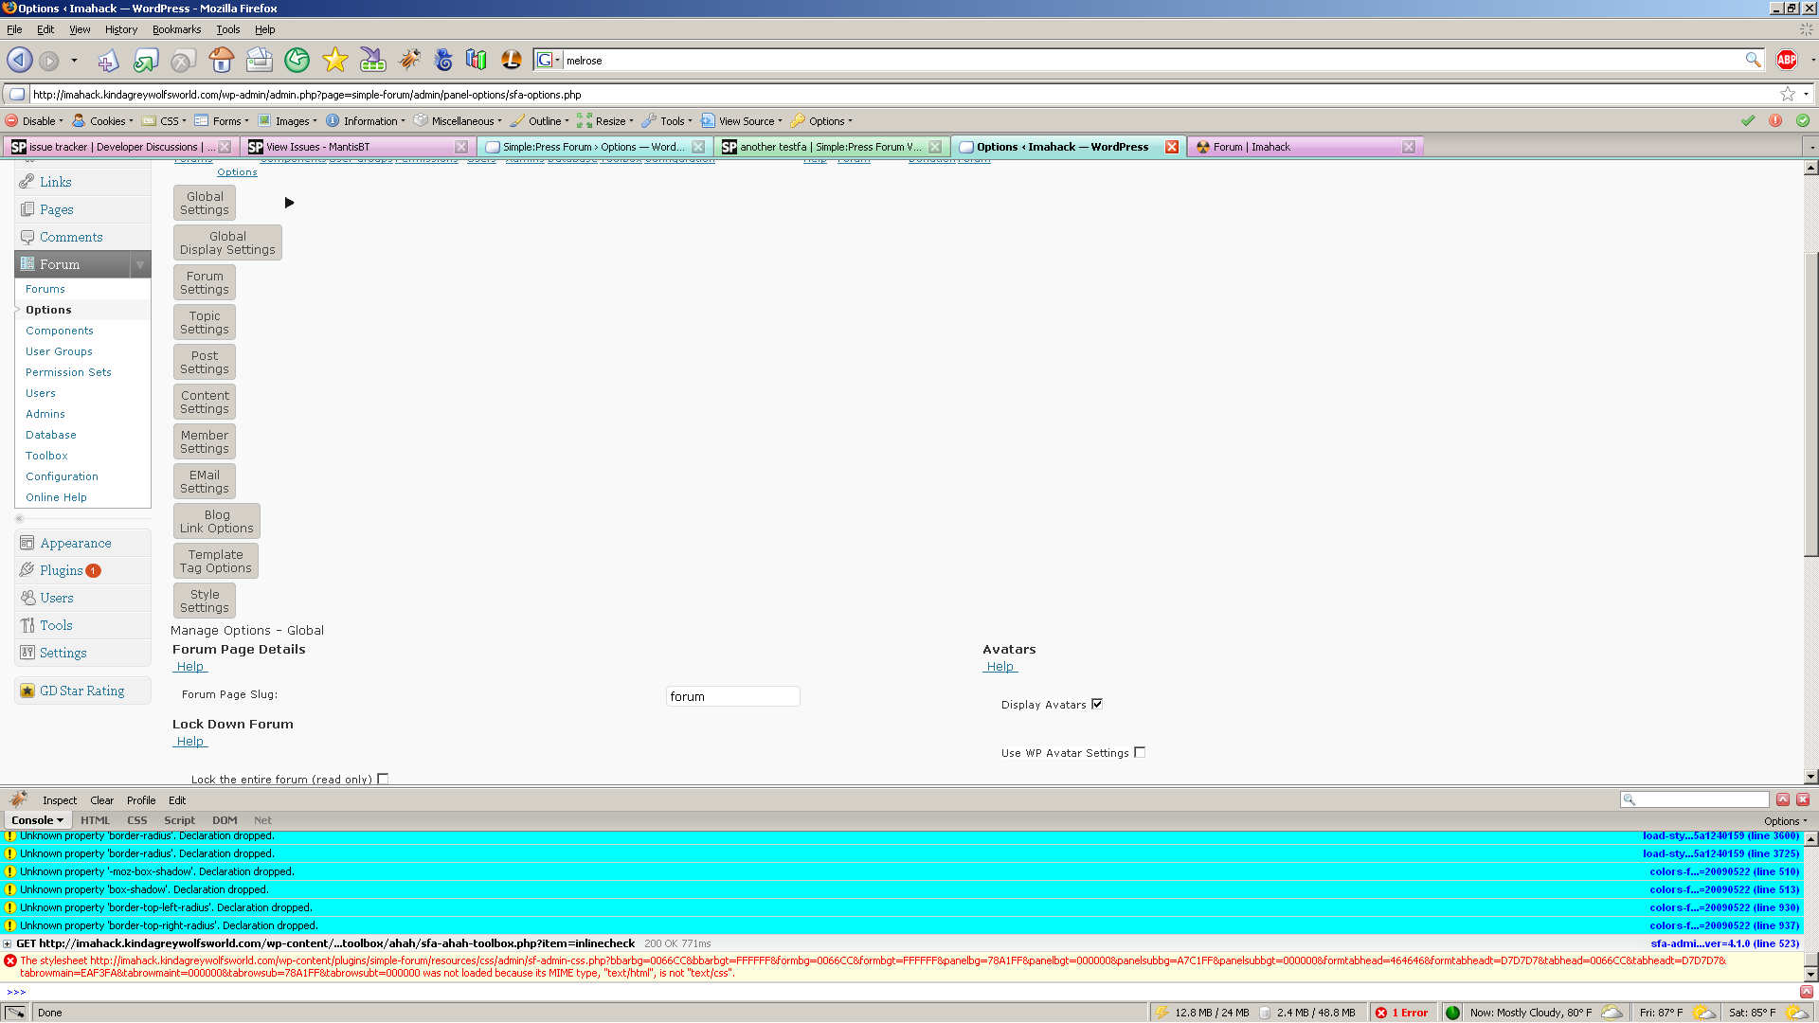This screenshot has height=1023, width=1819.
Task: Open the Bookmarks menu
Action: tap(176, 29)
